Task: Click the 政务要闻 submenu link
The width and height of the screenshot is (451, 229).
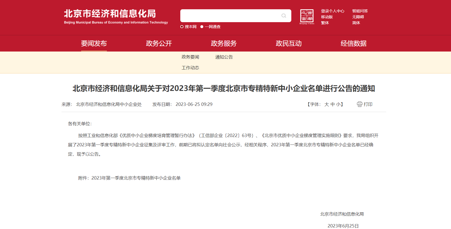Action: tap(190, 57)
